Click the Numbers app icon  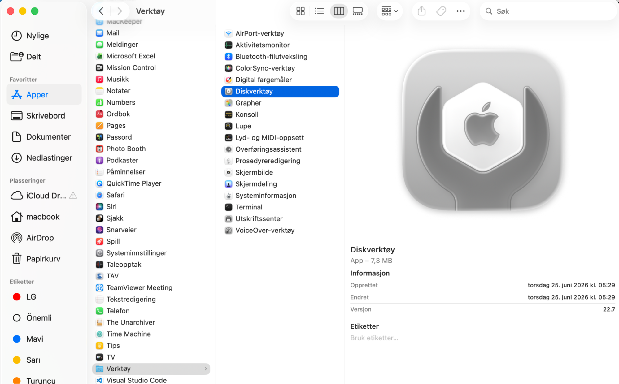tap(99, 102)
